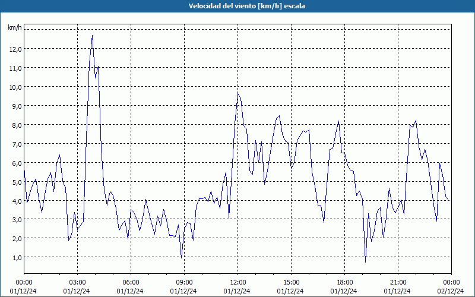Click the 1,0 y-axis value
The image size is (475, 297).
pyautogui.click(x=17, y=258)
